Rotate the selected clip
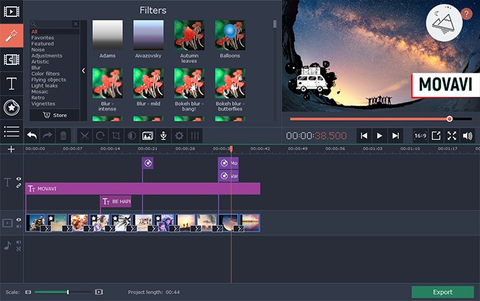This screenshot has width=480, height=301. pyautogui.click(x=100, y=136)
